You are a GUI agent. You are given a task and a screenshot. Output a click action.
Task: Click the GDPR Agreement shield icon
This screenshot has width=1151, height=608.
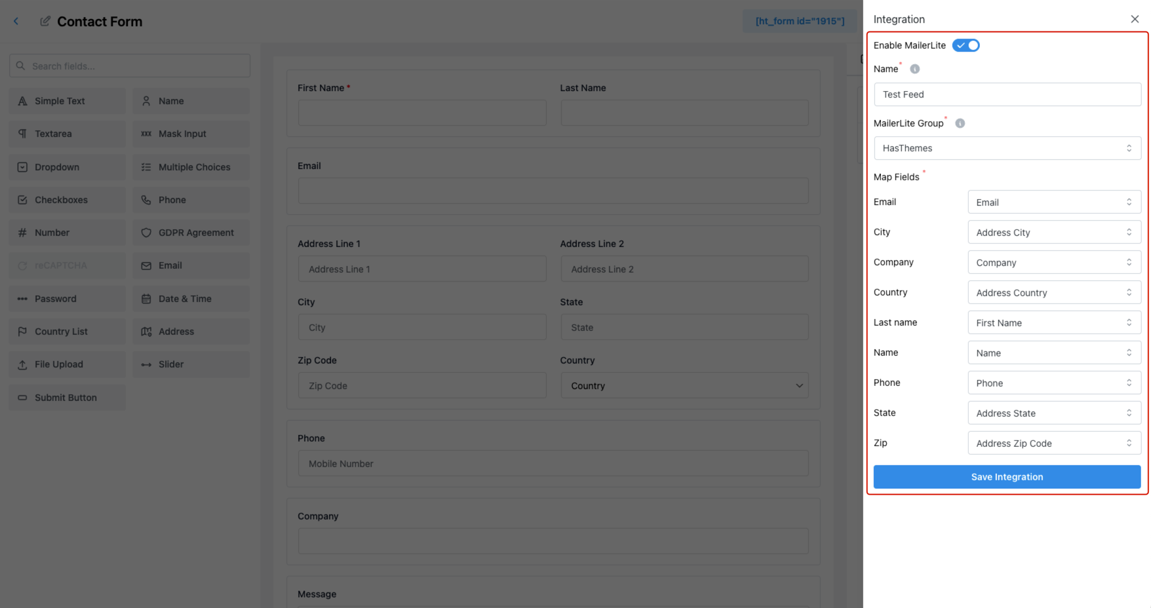pos(146,233)
